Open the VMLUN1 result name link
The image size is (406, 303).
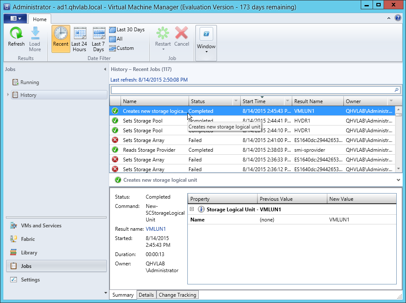[156, 229]
